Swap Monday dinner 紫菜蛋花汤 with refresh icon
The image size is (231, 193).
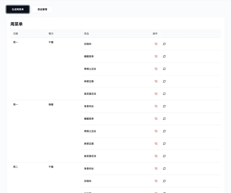click(x=164, y=156)
